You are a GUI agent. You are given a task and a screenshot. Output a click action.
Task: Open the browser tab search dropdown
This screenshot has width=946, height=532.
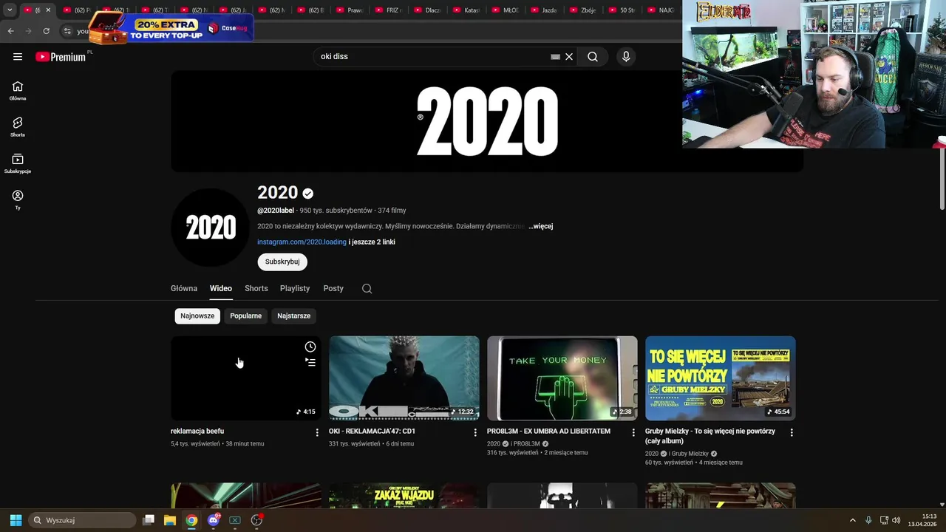tap(10, 10)
